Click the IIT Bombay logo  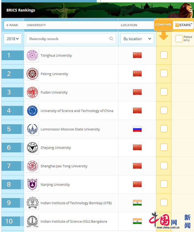(32, 203)
